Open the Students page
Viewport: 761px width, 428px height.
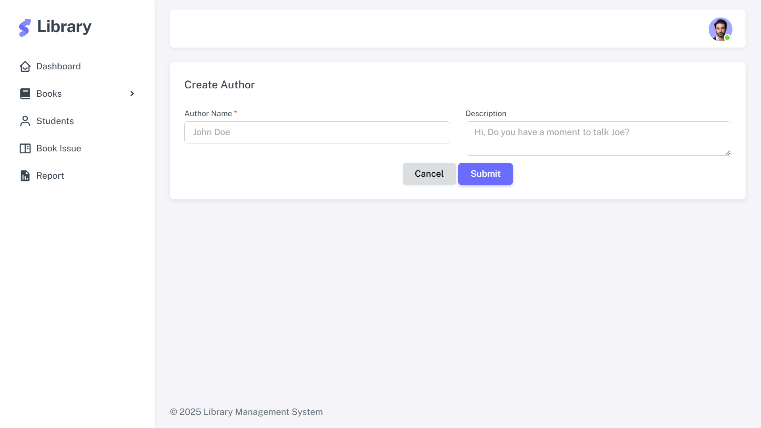[x=77, y=121]
